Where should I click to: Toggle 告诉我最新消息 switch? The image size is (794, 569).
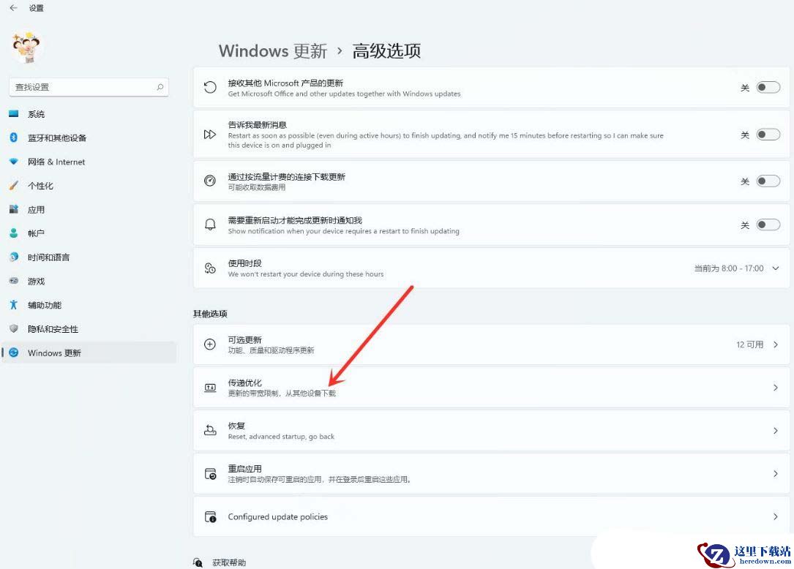pos(768,135)
